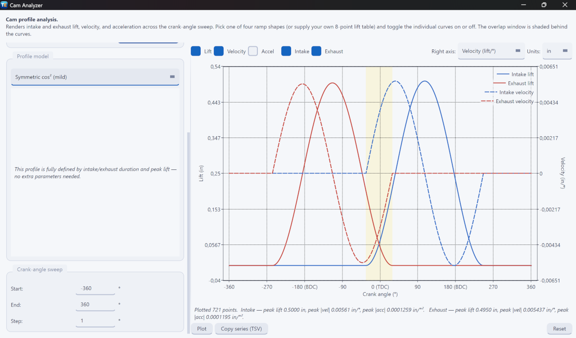Click the minimize window icon
Screen dimensions: 576x338
click(523, 5)
